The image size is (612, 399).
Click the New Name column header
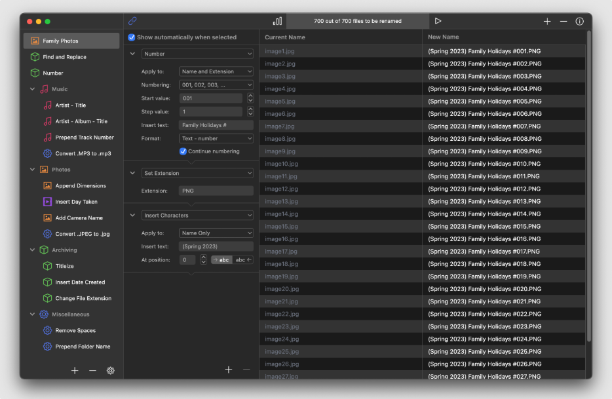coord(504,37)
